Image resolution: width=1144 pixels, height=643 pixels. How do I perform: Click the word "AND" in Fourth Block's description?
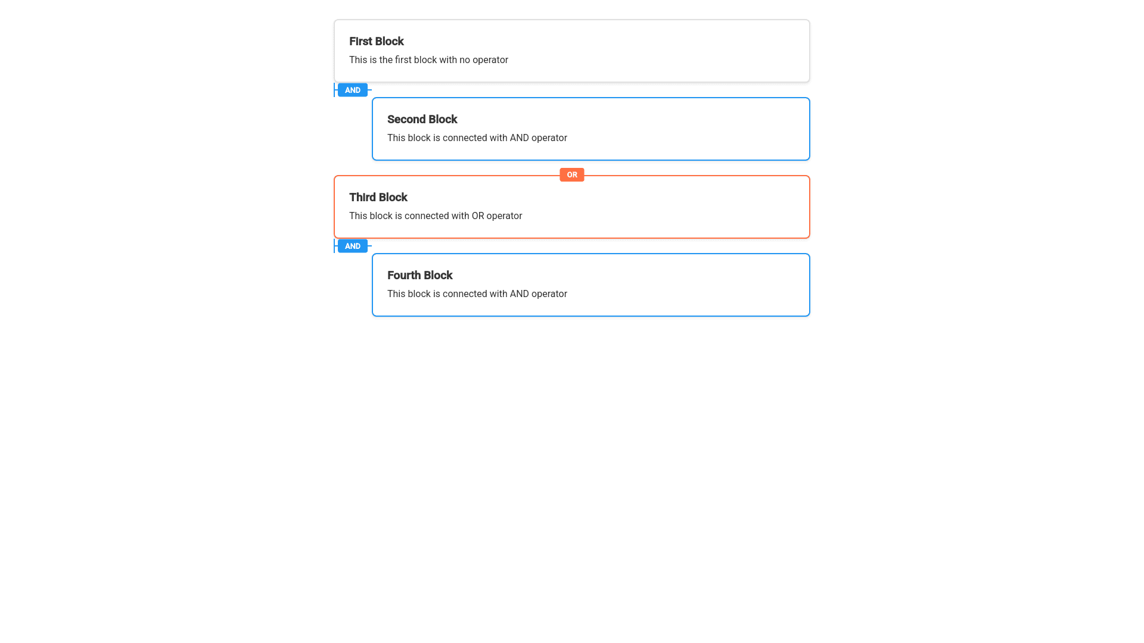(519, 294)
